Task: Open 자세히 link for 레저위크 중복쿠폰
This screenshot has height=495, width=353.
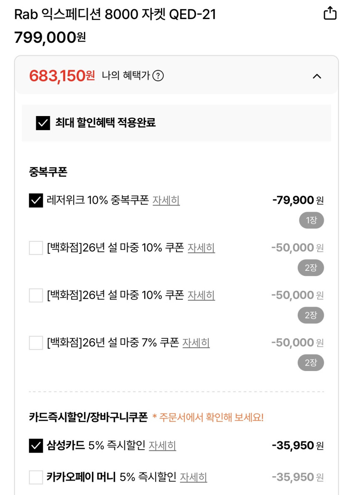Action: click(x=166, y=200)
